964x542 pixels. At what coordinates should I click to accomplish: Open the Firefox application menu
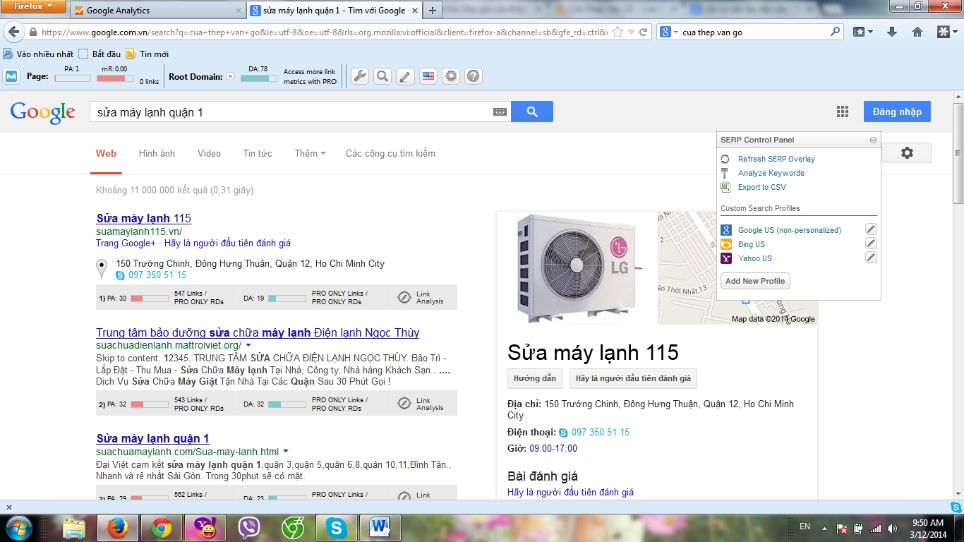[x=34, y=6]
